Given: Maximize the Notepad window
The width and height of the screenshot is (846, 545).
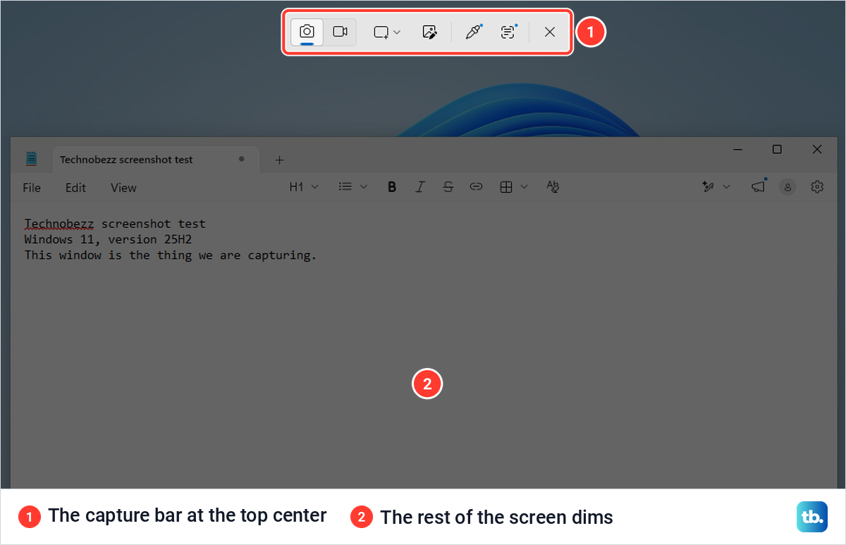Looking at the screenshot, I should pyautogui.click(x=777, y=149).
